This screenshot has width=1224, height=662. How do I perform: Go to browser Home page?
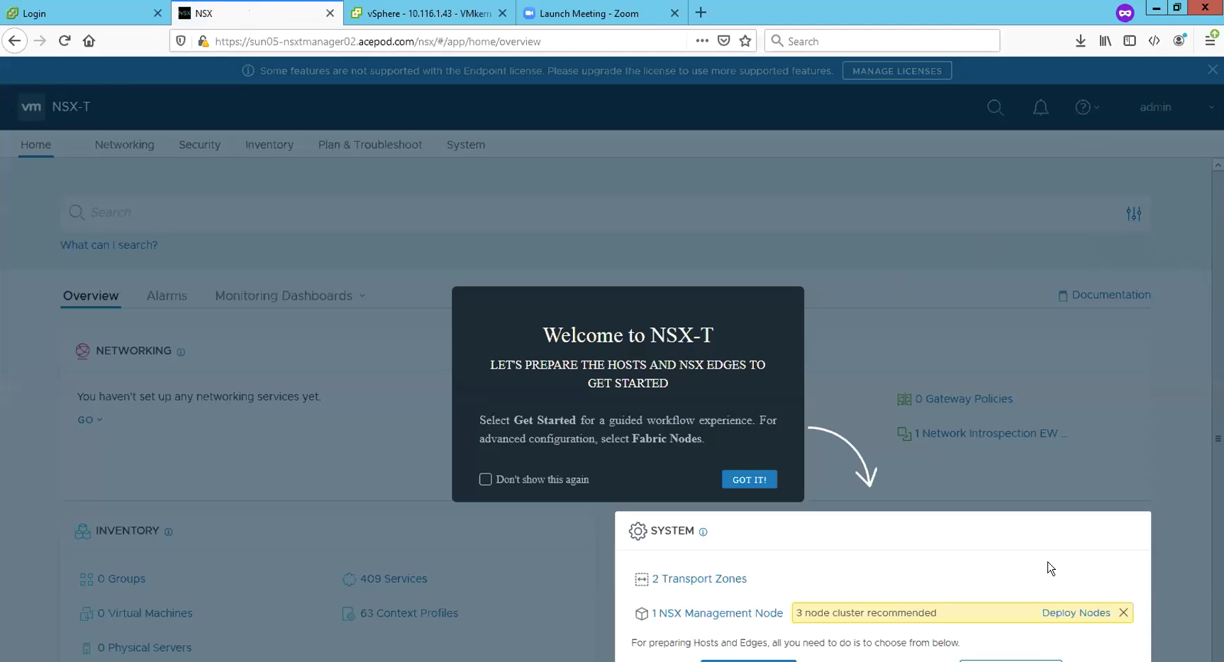[x=89, y=41]
